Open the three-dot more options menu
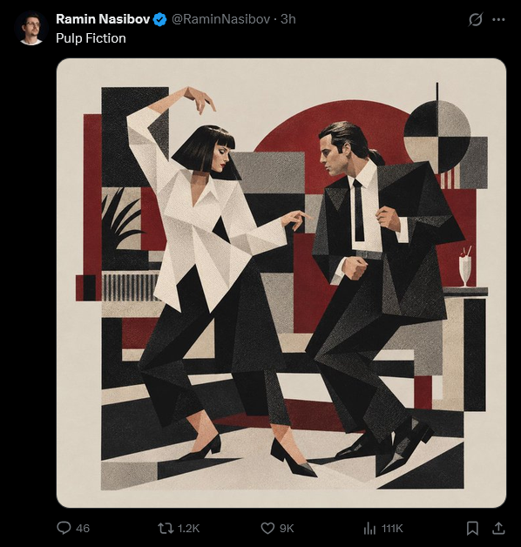521x547 pixels. click(498, 19)
